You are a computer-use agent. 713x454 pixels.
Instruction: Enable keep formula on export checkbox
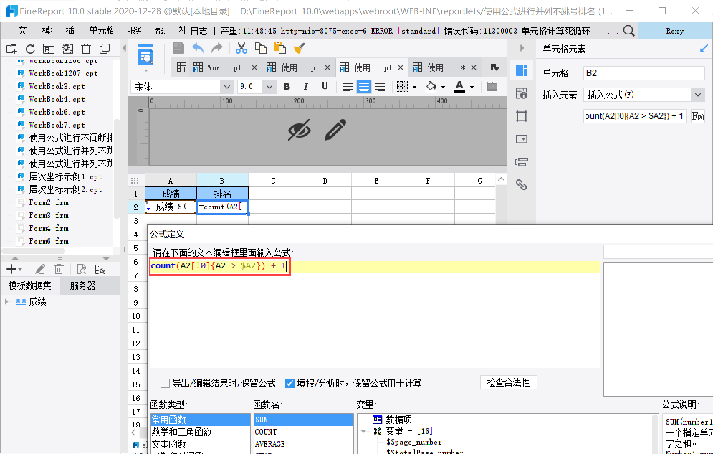pyautogui.click(x=165, y=383)
